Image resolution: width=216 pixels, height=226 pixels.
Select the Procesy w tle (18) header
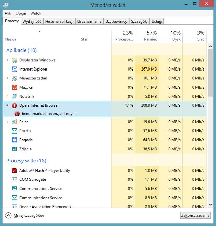click(26, 161)
